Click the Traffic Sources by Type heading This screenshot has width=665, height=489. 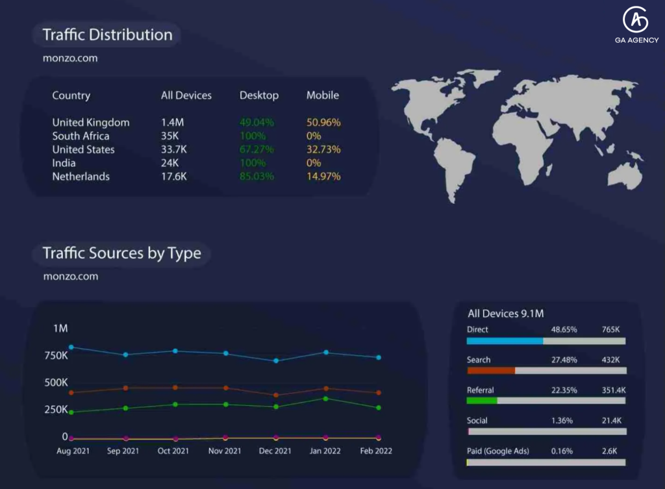click(x=121, y=253)
